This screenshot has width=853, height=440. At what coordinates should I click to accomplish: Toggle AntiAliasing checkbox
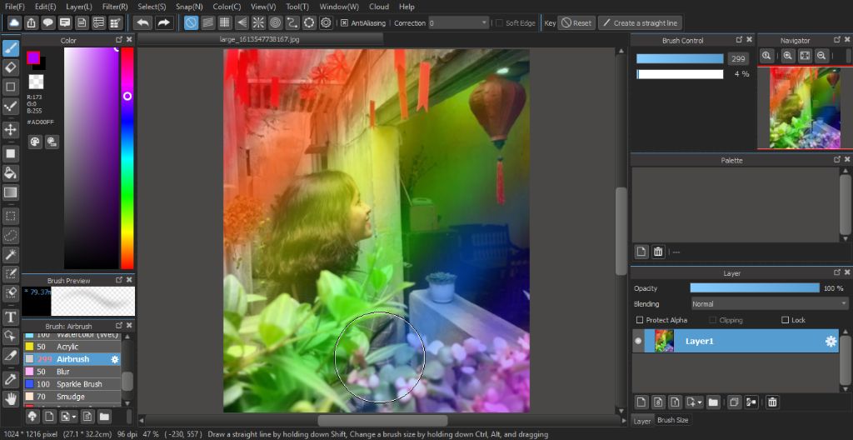click(344, 22)
